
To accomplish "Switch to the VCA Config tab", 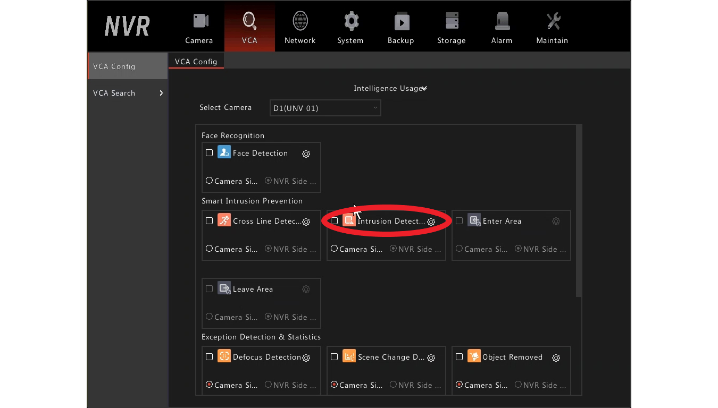I will click(x=196, y=62).
